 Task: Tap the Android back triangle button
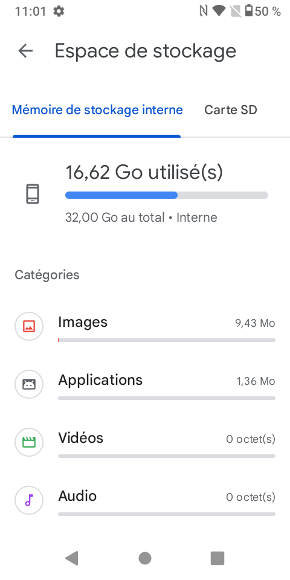[72, 558]
